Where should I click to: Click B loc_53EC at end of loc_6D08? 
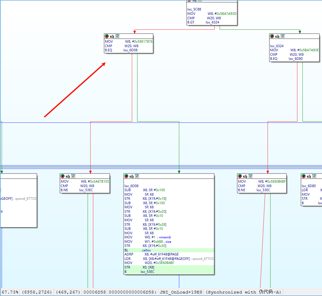[139, 272]
